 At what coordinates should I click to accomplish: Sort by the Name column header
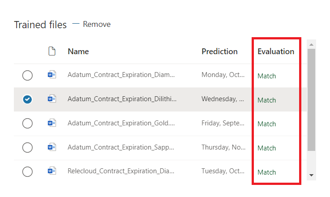[78, 51]
